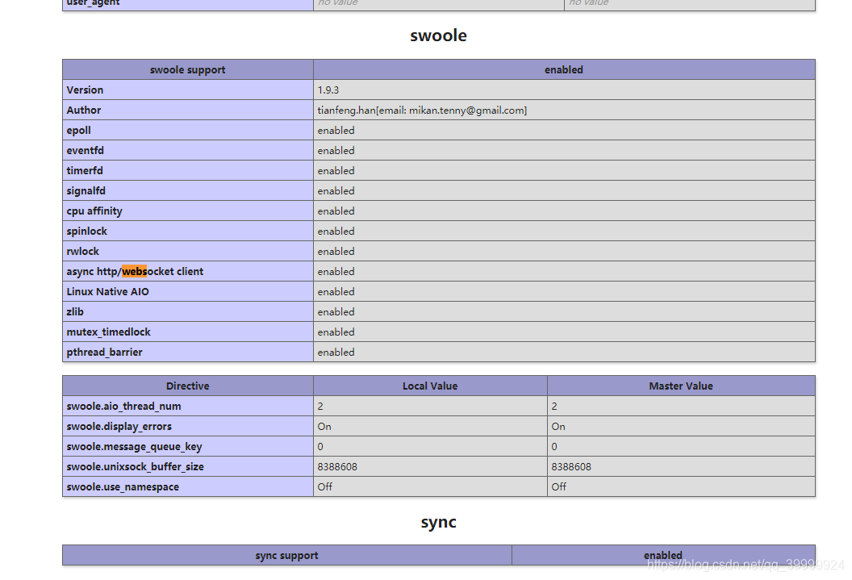Click the author email tianfeng.han text

point(422,111)
